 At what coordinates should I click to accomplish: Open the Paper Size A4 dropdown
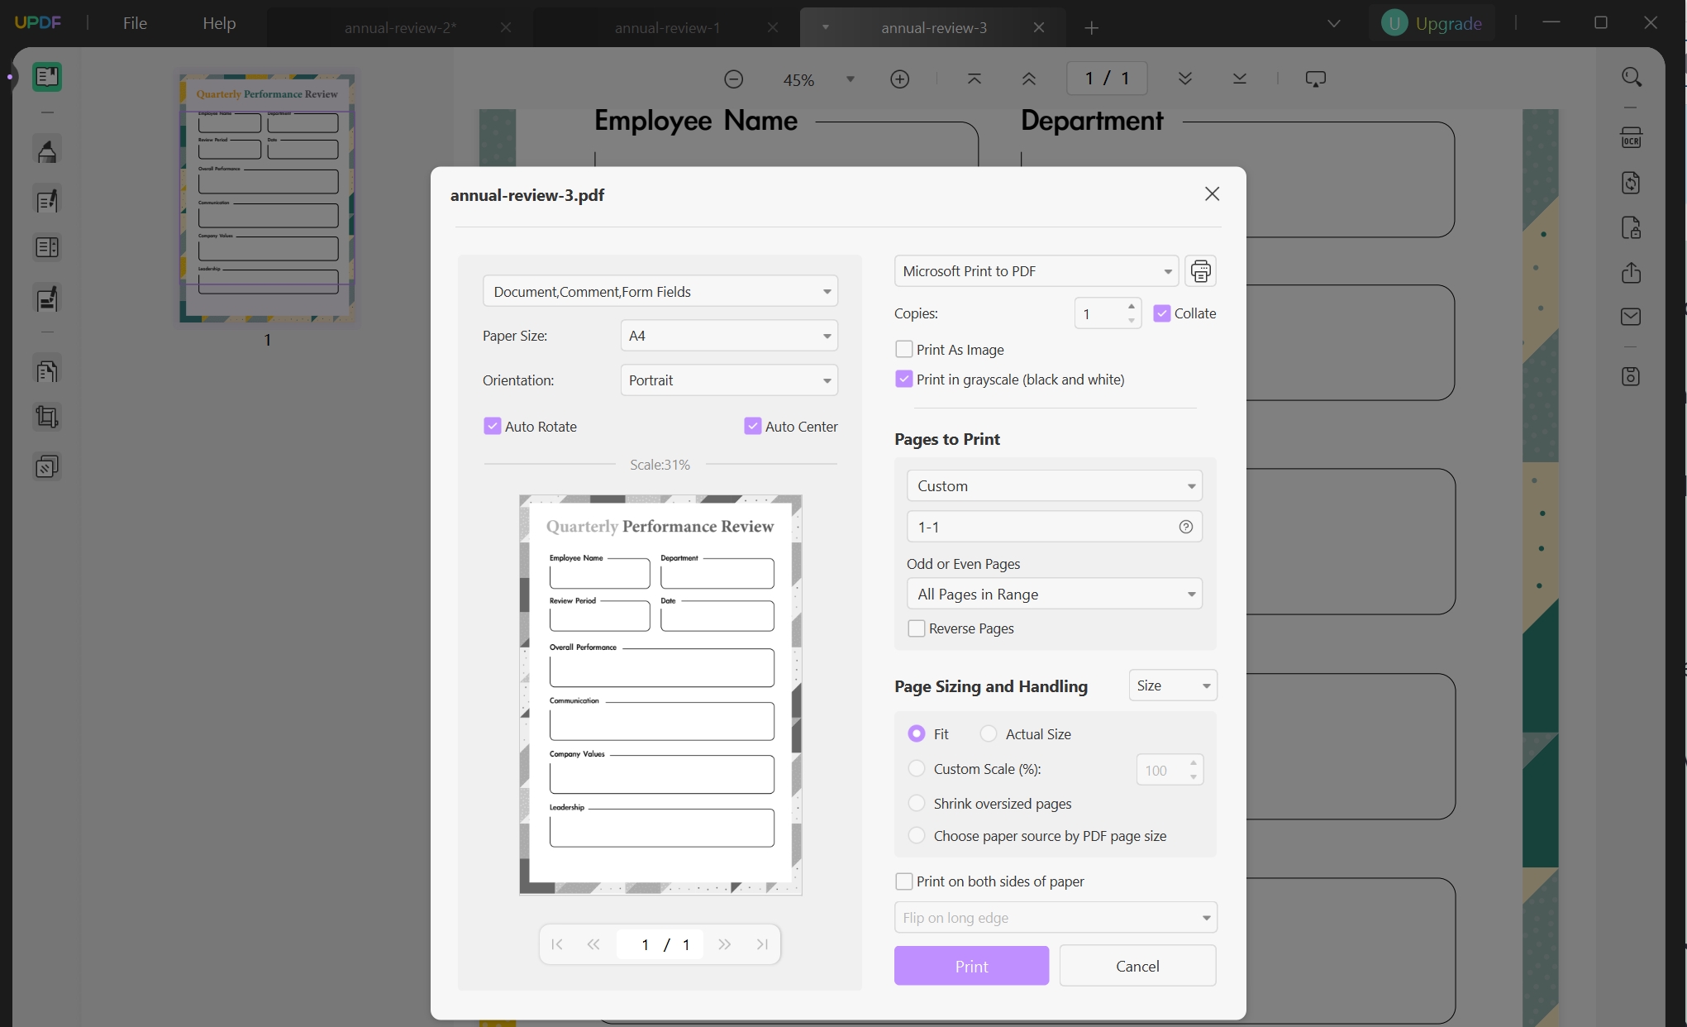tap(728, 336)
